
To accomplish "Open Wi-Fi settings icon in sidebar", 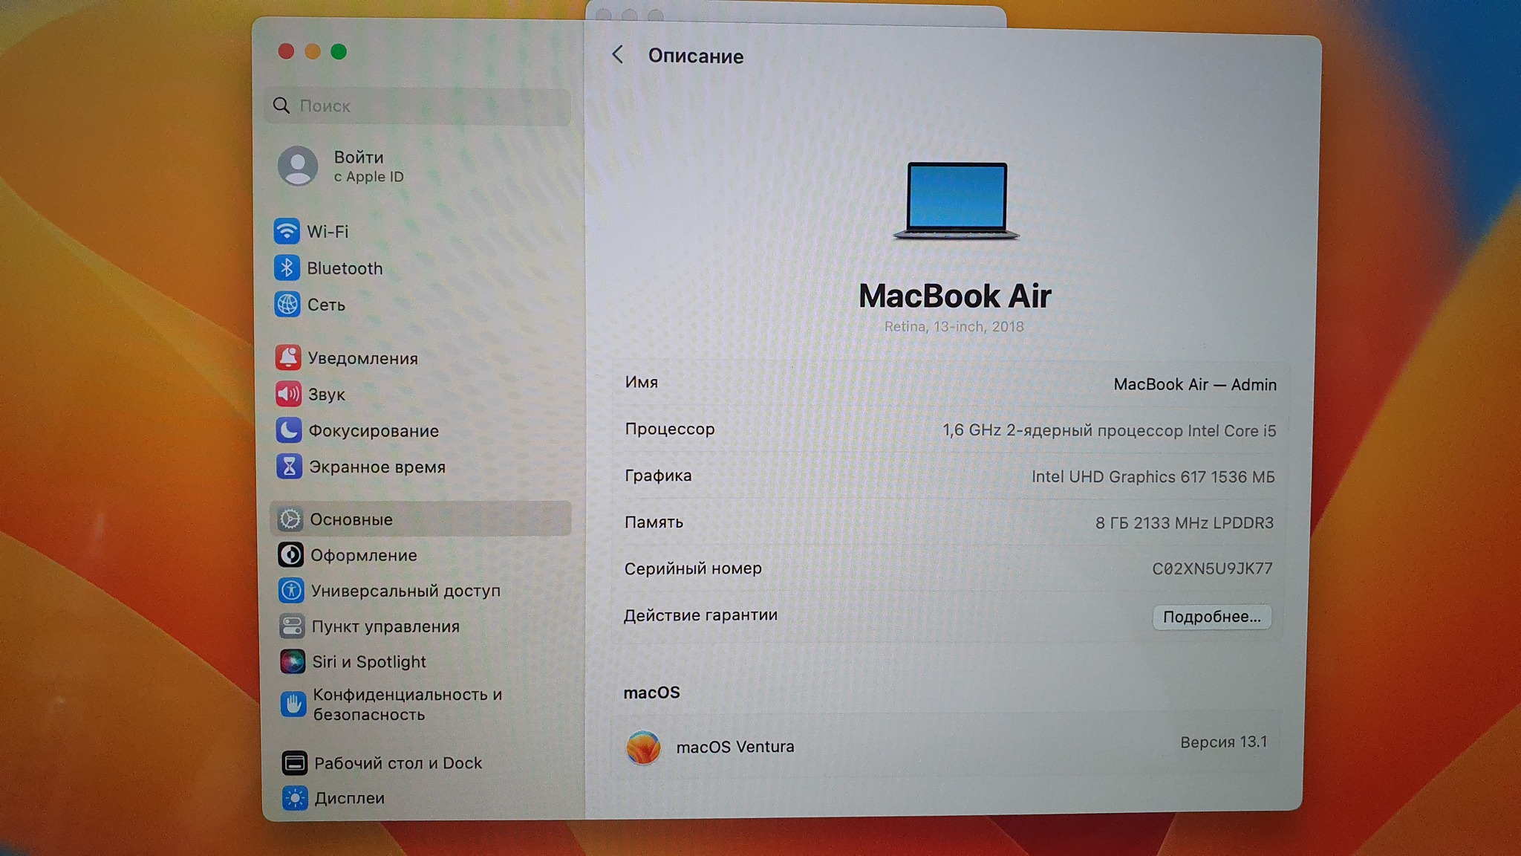I will [287, 231].
